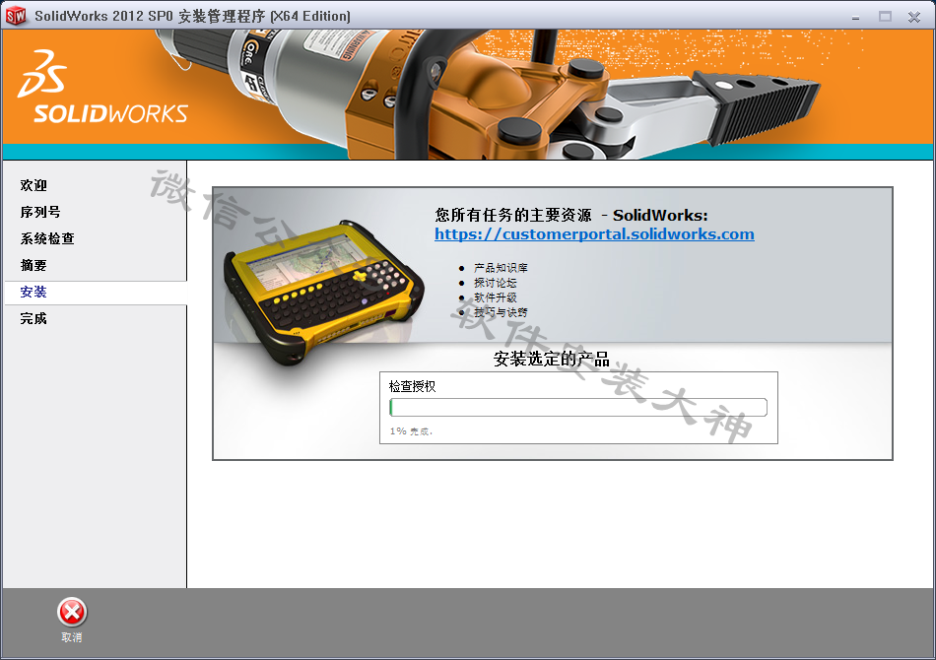Click the 产品知识库 bullet item
The height and width of the screenshot is (660, 936).
point(501,268)
